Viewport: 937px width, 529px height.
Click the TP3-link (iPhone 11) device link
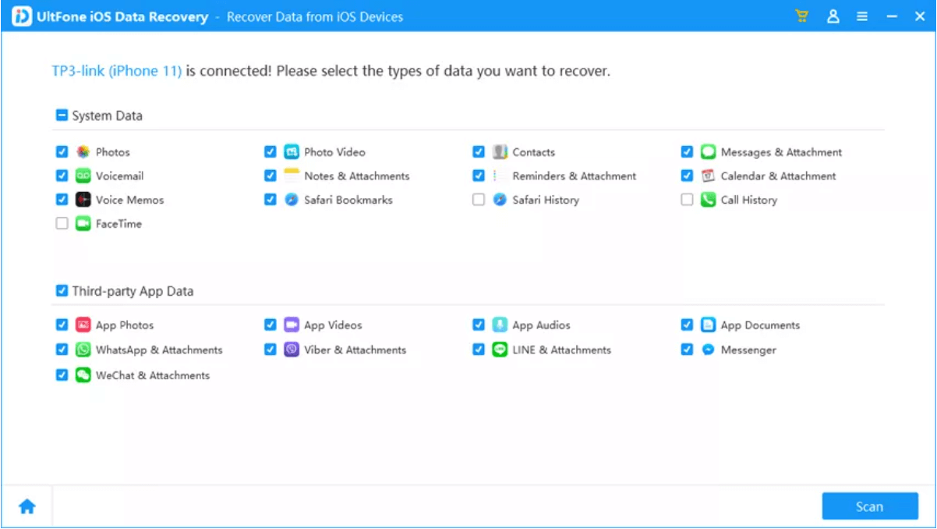point(115,69)
